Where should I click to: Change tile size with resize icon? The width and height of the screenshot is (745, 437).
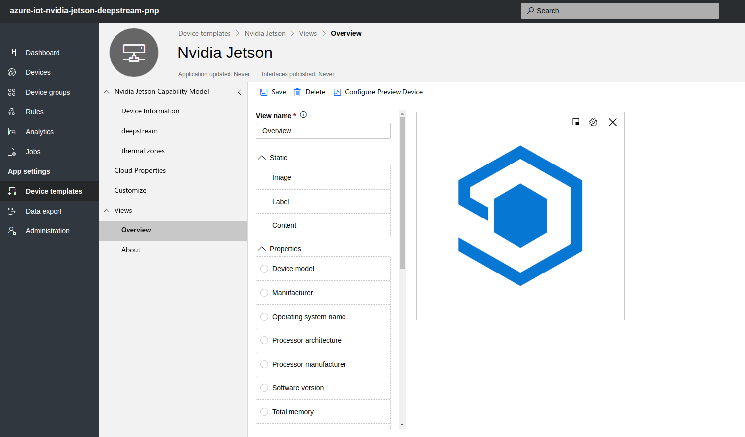tap(575, 122)
